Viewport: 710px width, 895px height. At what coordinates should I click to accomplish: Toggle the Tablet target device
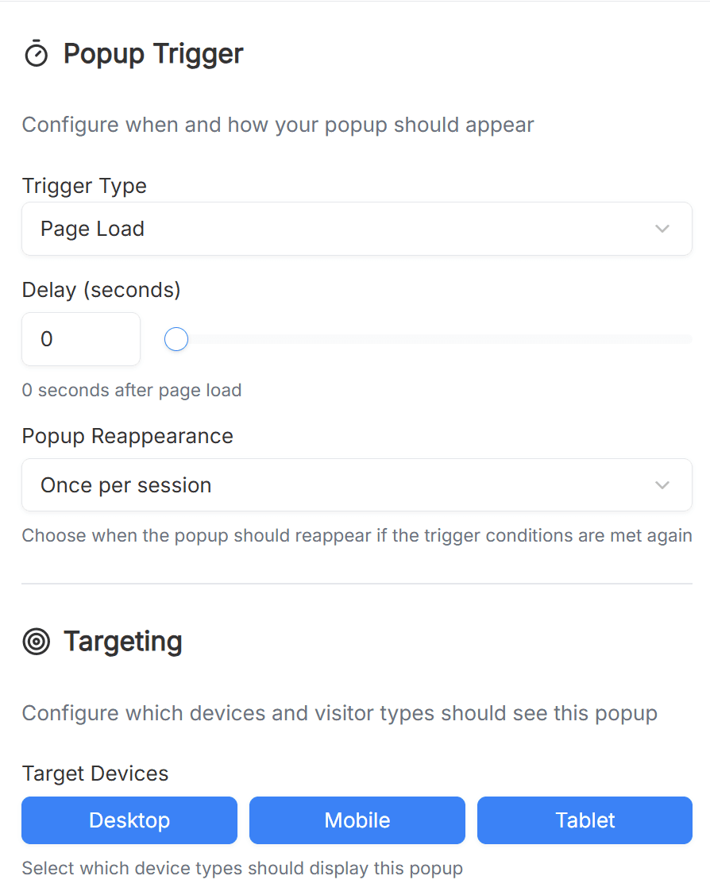[x=585, y=820]
